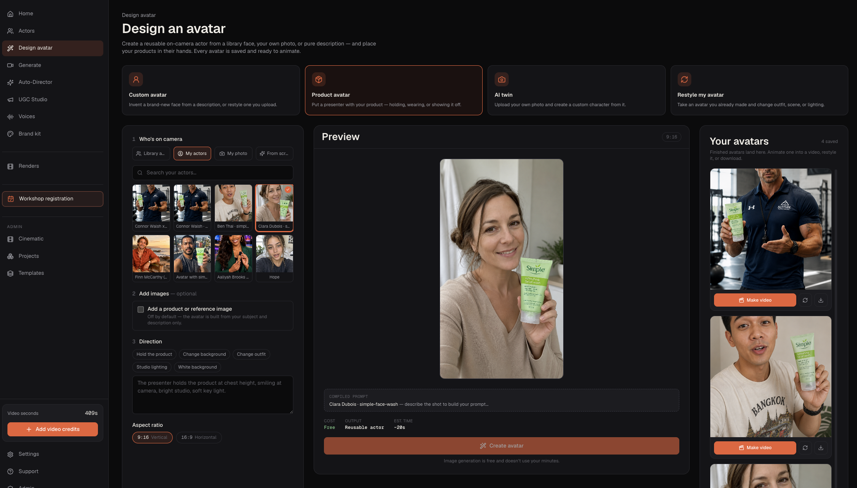Open the Support page
The width and height of the screenshot is (857, 488).
pyautogui.click(x=53, y=471)
